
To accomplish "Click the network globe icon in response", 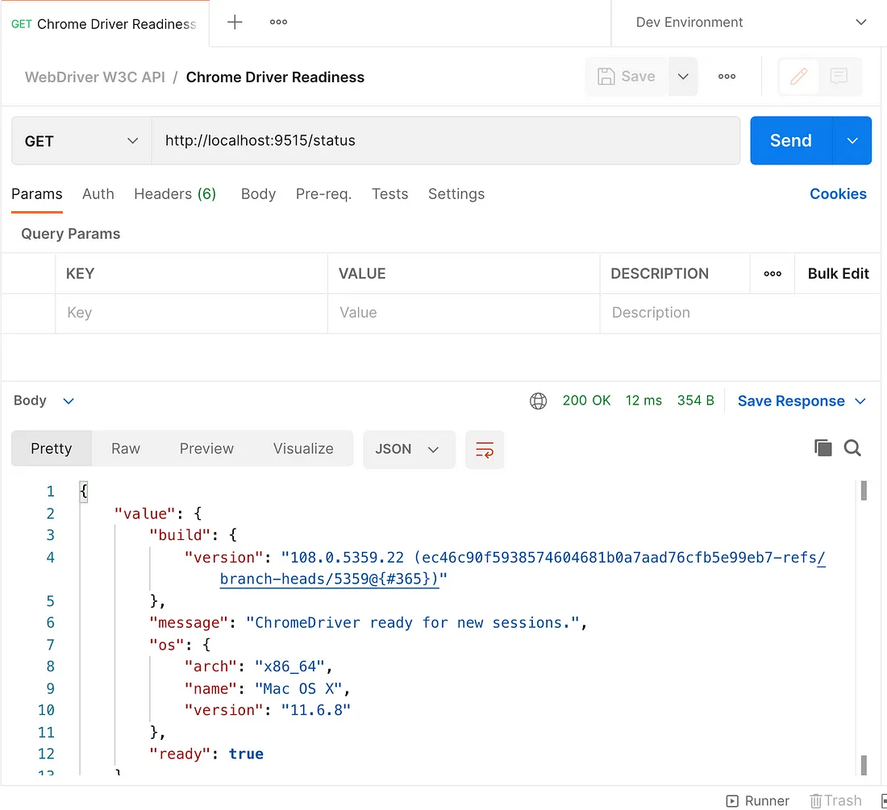I will [538, 401].
